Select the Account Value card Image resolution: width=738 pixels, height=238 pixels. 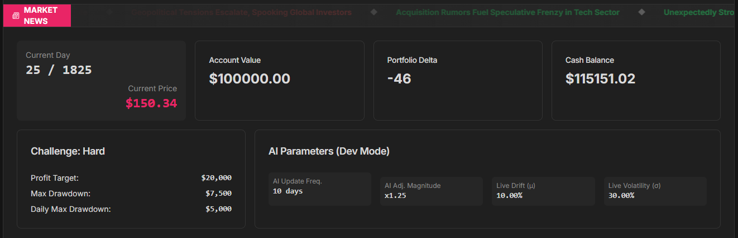[279, 80]
